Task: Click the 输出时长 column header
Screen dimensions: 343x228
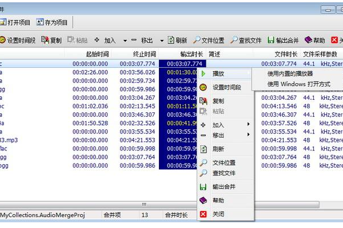Action: (x=192, y=54)
